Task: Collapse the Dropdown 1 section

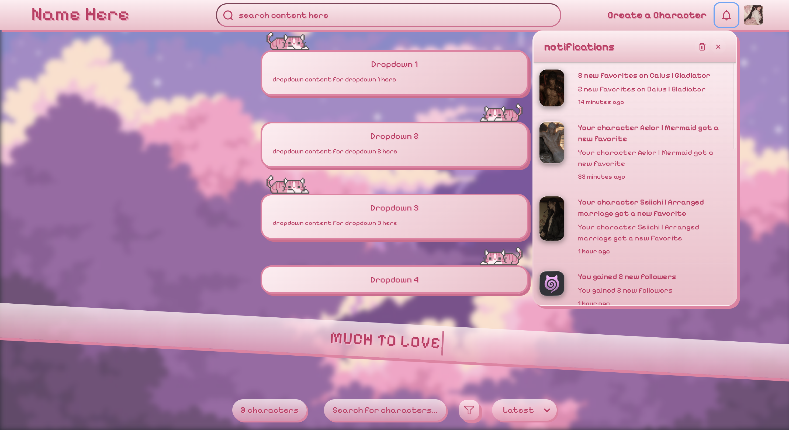Action: pyautogui.click(x=394, y=64)
